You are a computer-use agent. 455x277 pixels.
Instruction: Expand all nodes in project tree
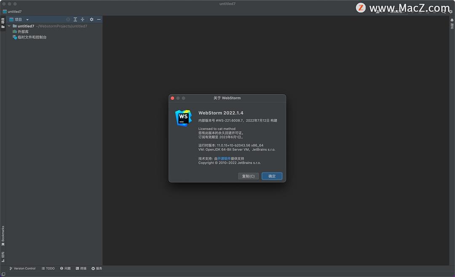click(x=75, y=19)
